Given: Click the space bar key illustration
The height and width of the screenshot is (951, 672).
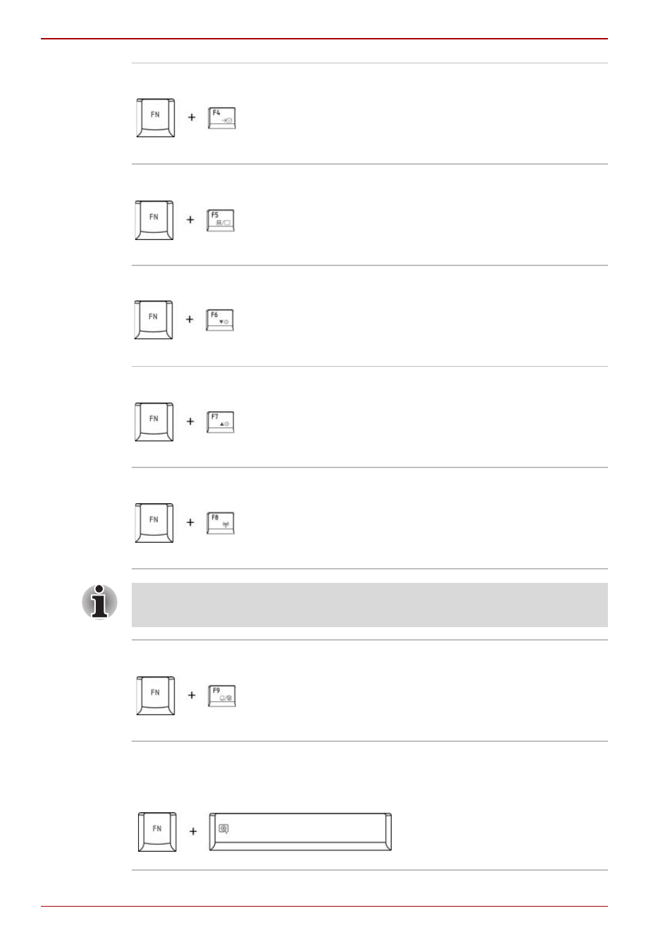Looking at the screenshot, I should (300, 832).
